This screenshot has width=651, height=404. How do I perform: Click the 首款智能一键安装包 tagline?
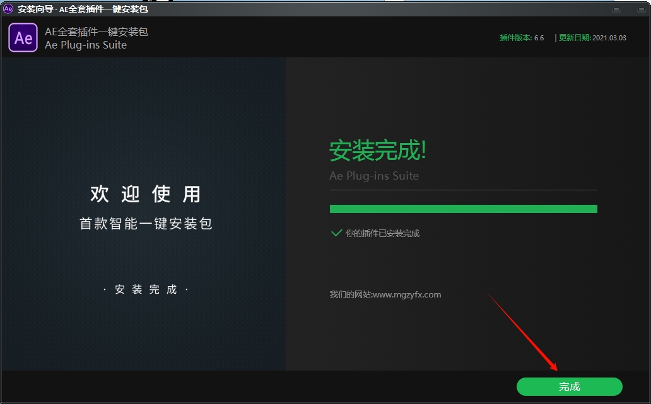[146, 224]
